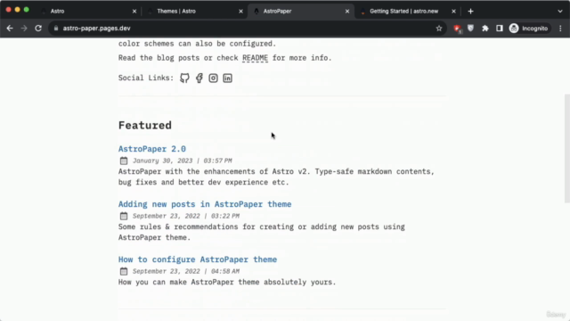Open the README link

256,58
